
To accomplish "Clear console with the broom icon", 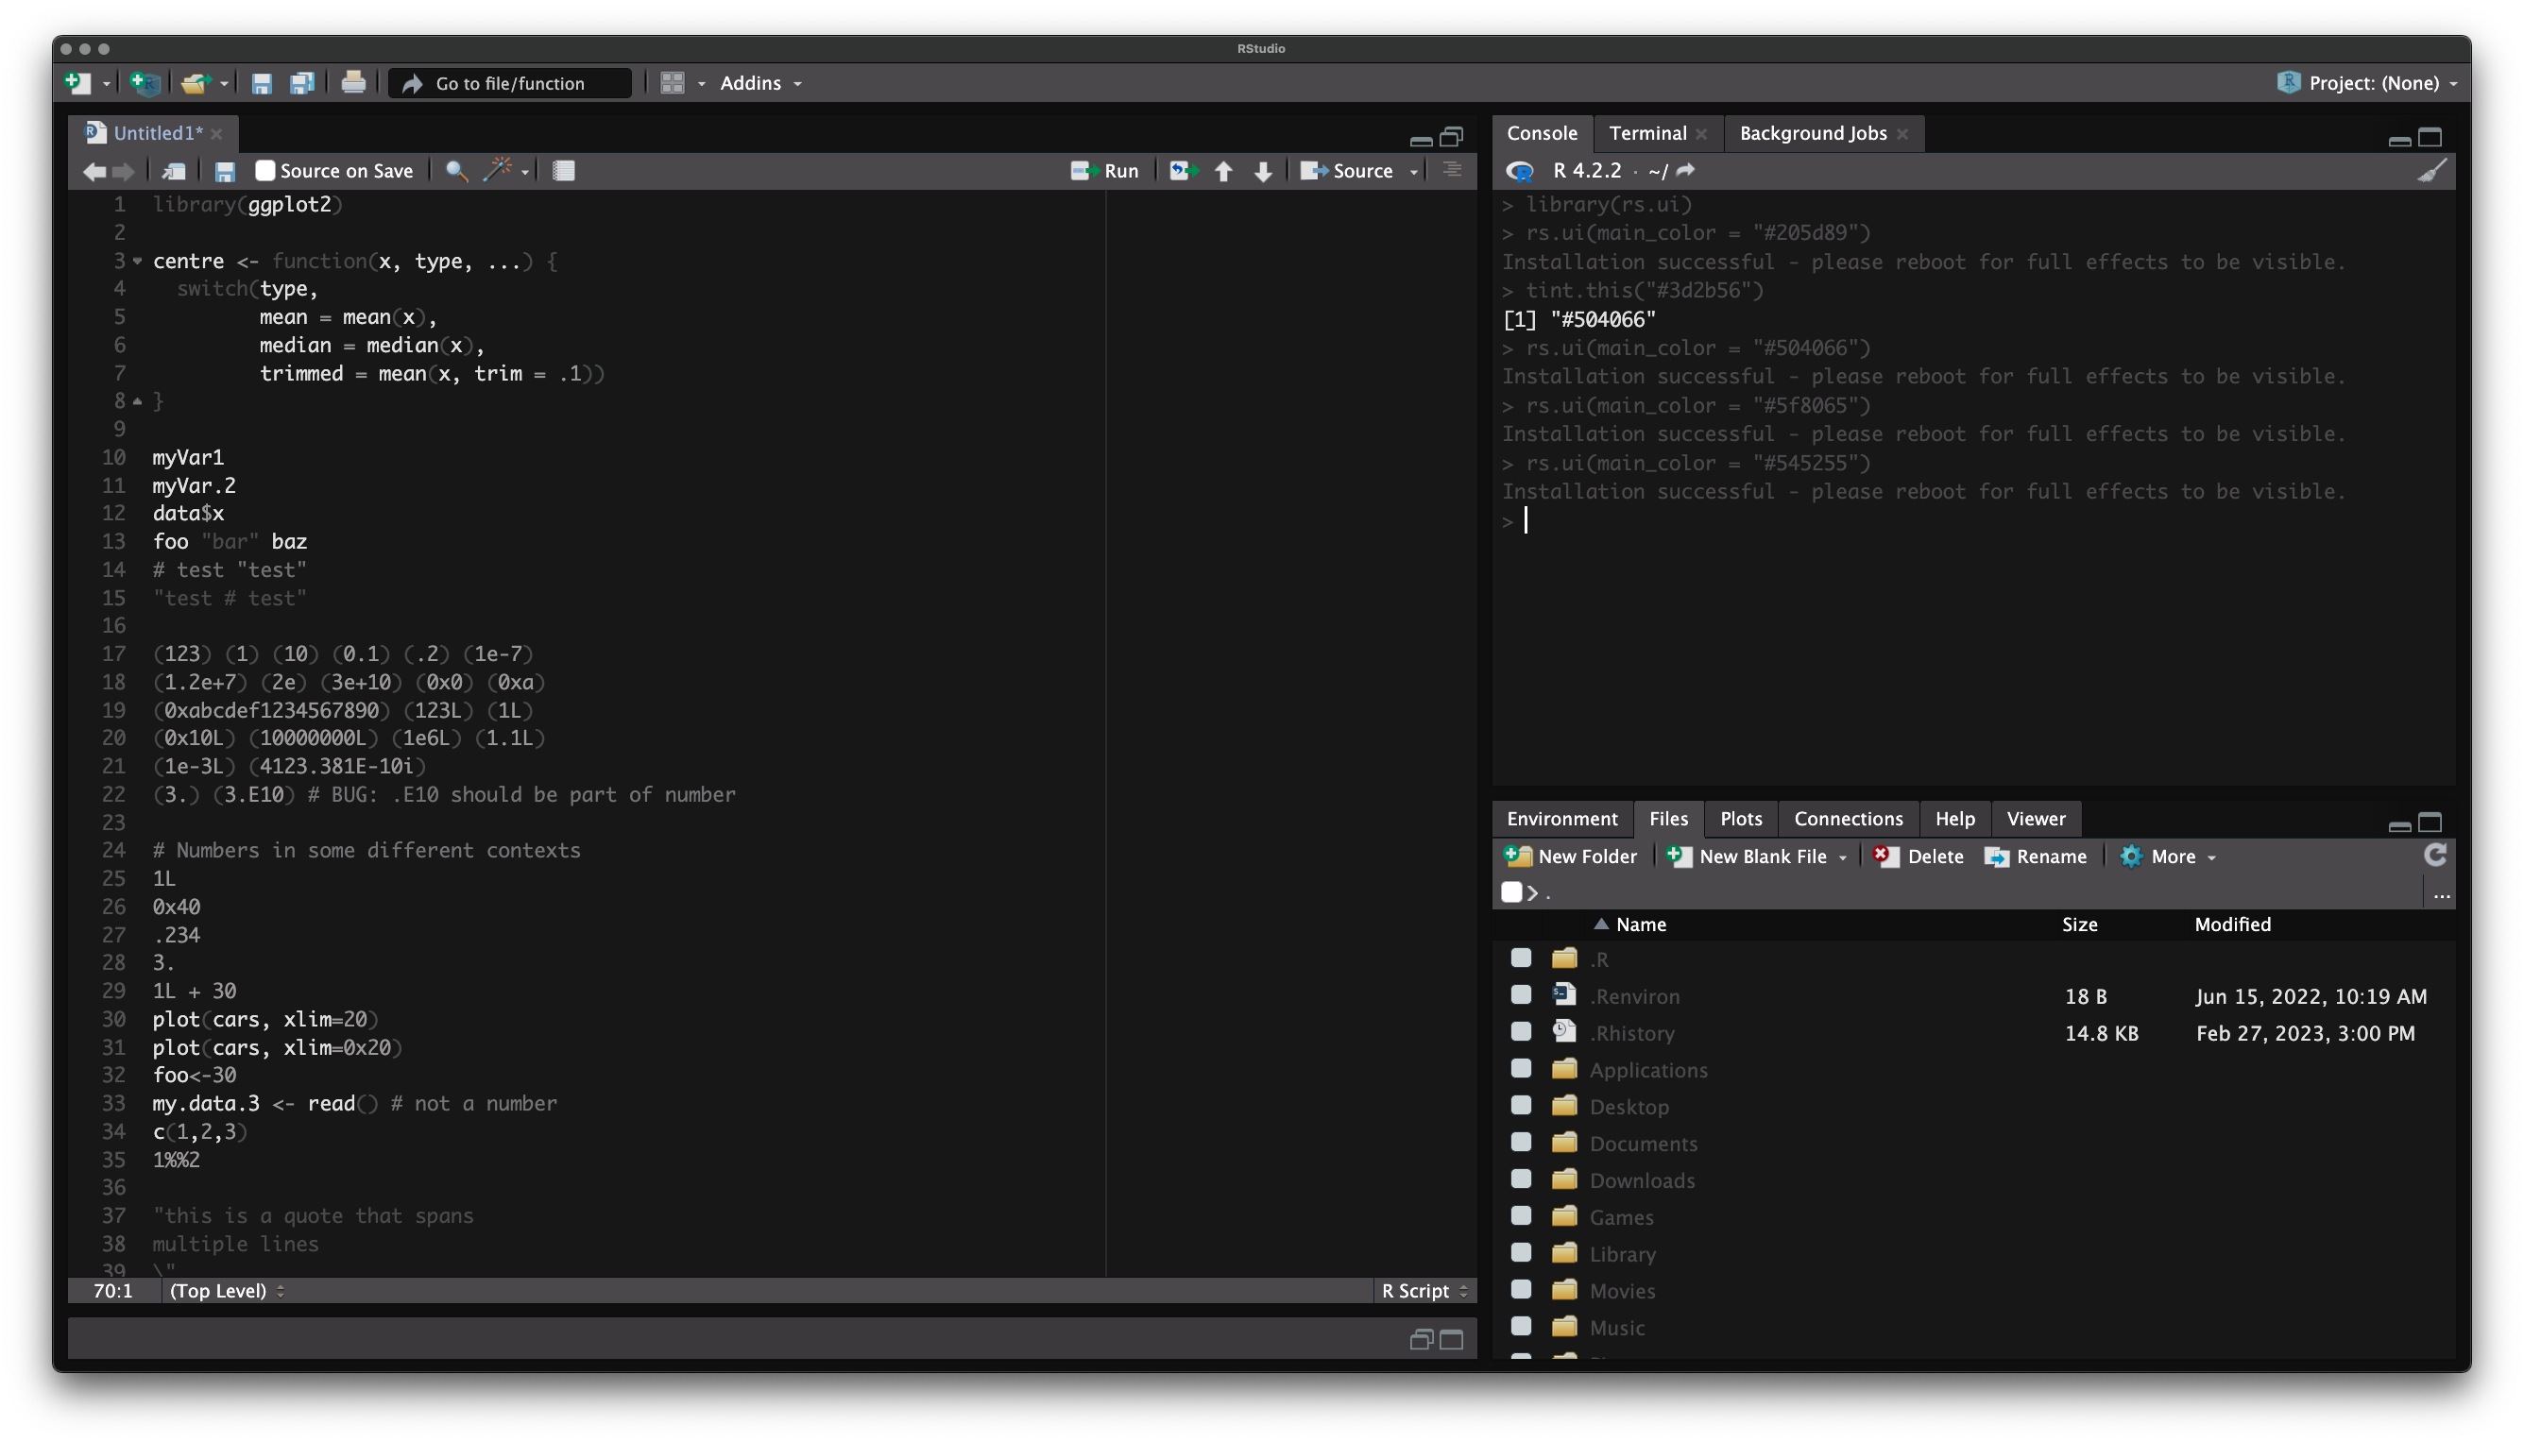I will coord(2431,170).
